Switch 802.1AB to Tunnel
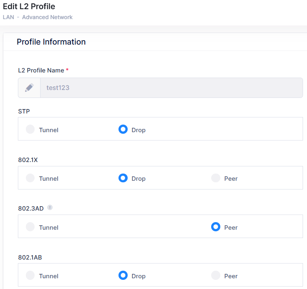This screenshot has height=289, width=307. click(30, 275)
